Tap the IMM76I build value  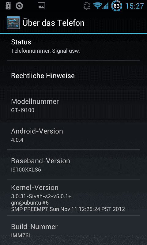coord(21,236)
